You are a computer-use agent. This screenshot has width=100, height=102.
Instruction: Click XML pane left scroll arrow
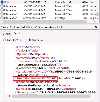pos(9,96)
